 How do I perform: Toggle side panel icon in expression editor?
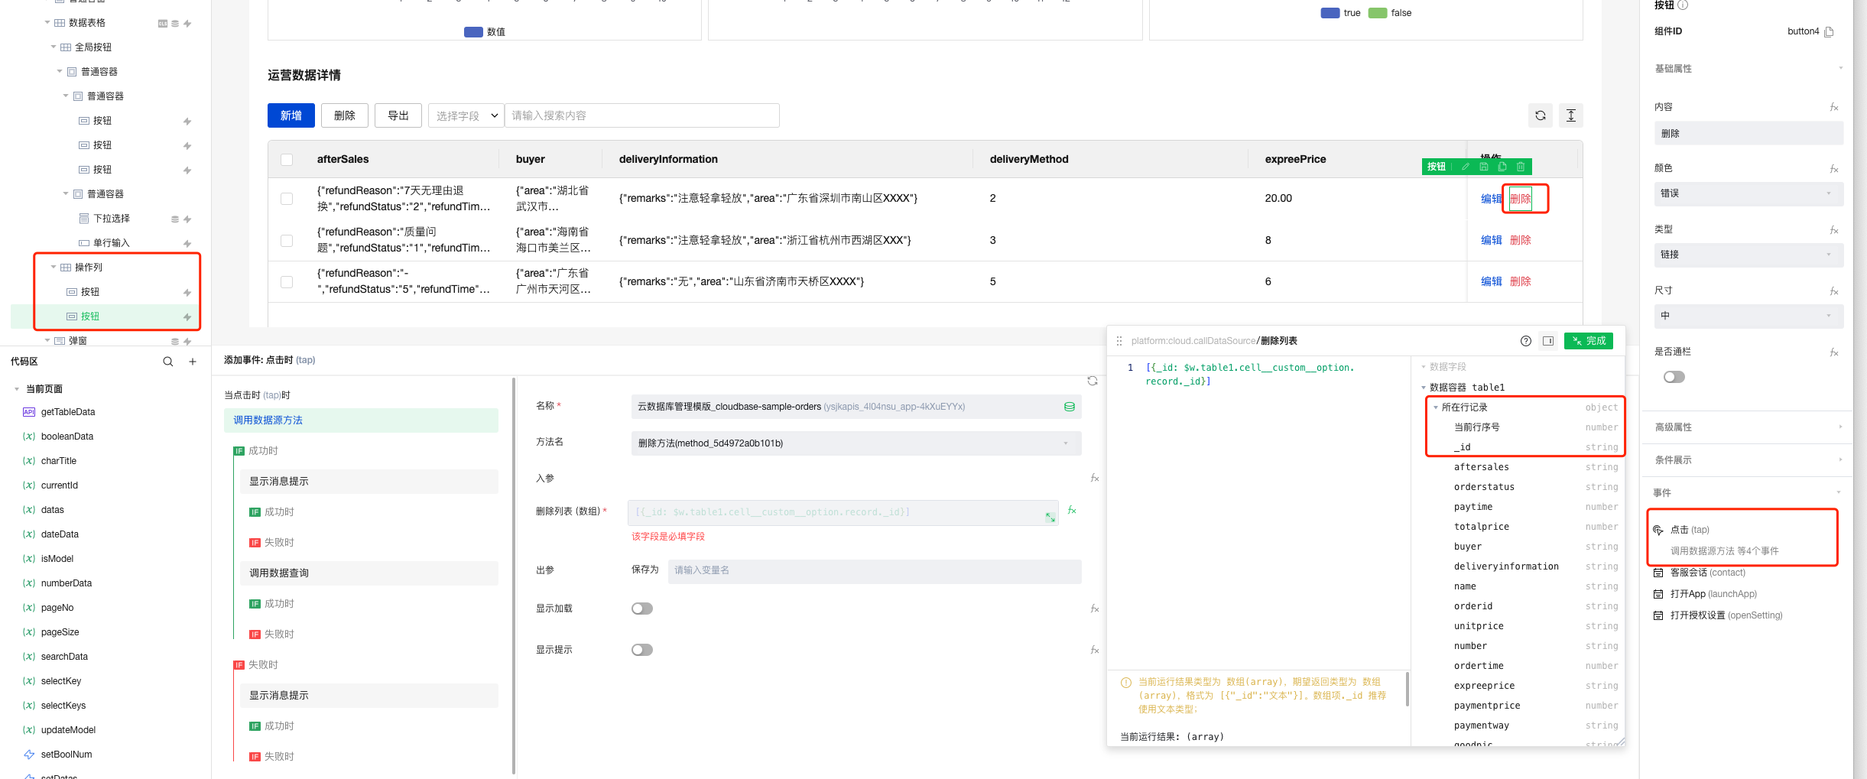click(x=1548, y=341)
